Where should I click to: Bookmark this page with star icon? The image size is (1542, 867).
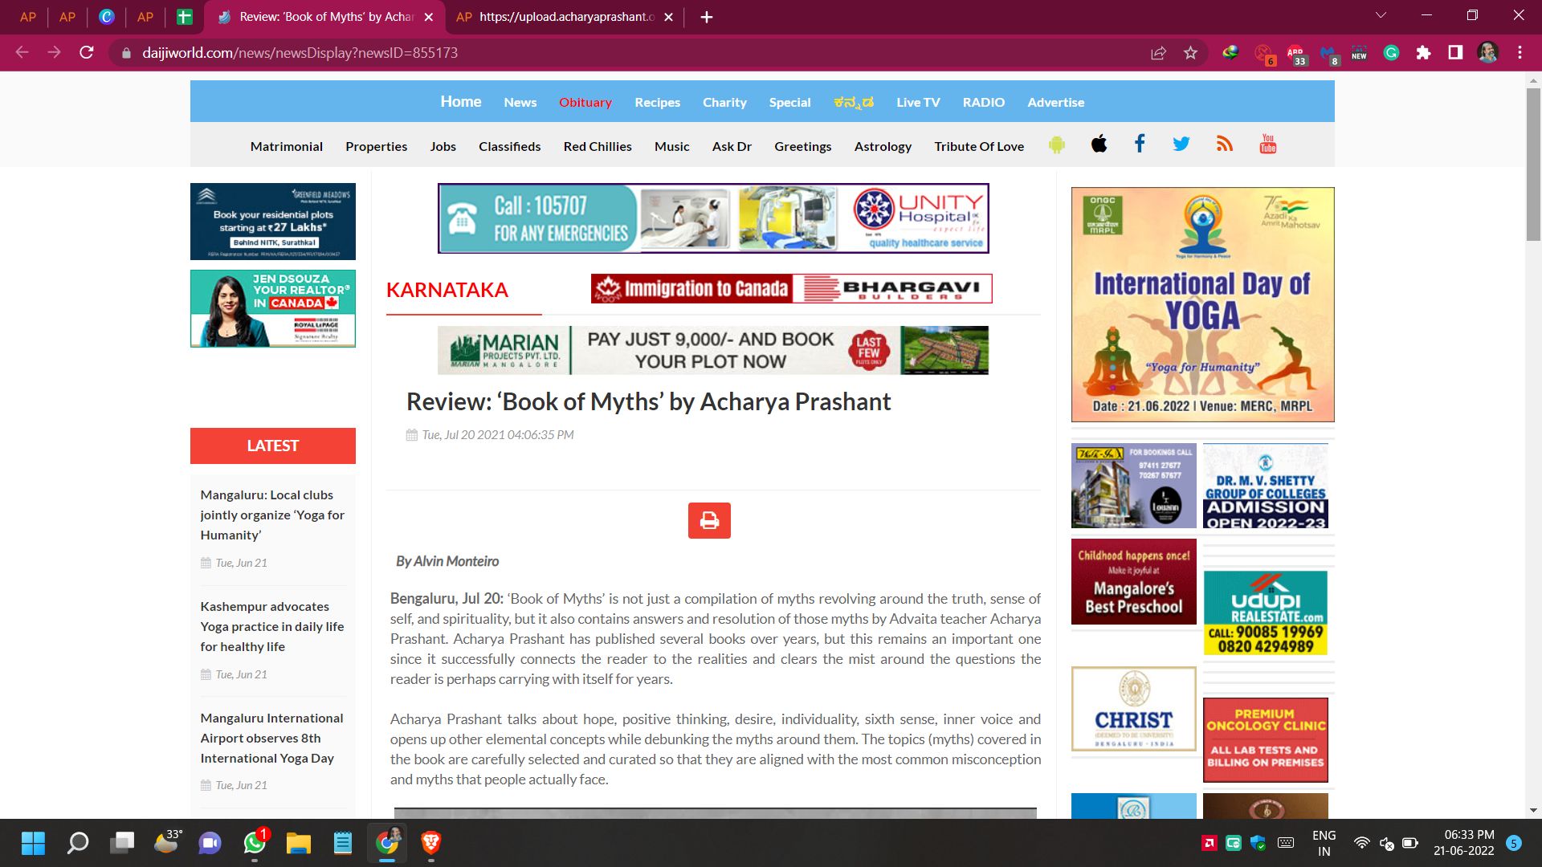coord(1190,53)
